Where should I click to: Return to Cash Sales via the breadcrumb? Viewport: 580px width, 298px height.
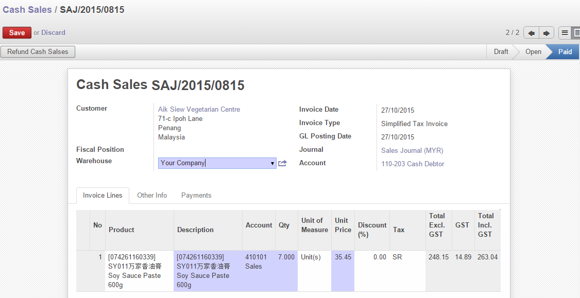(27, 9)
